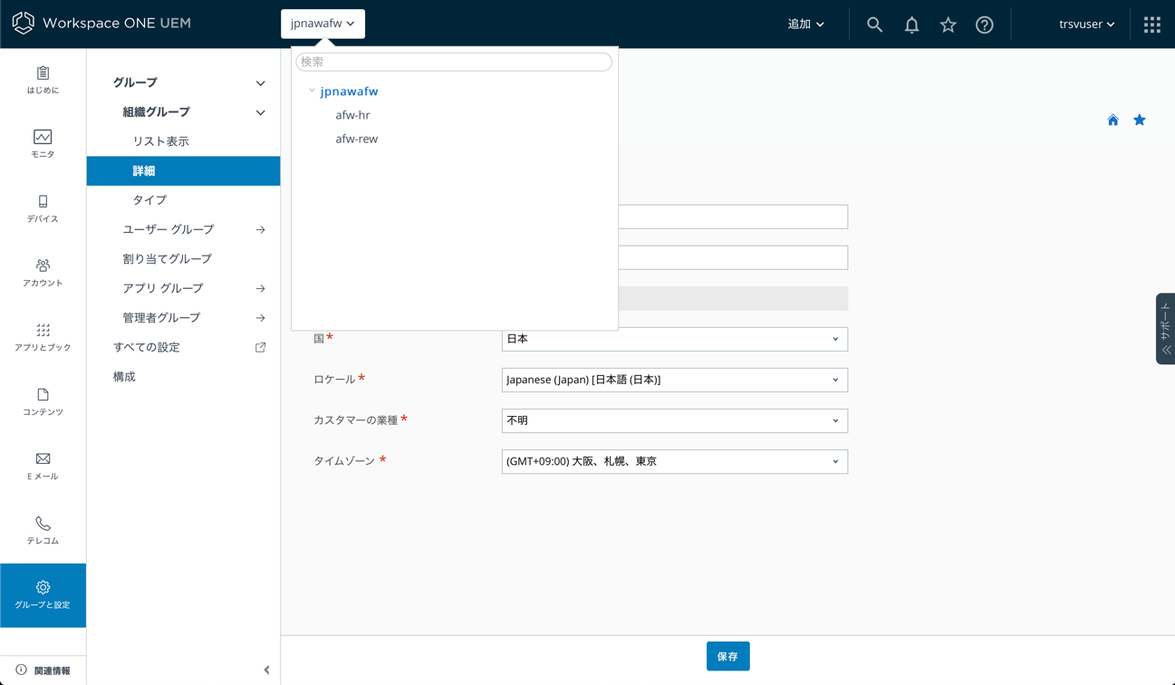Open the タイムゾーン dropdown
Image resolution: width=1175 pixels, height=685 pixels.
(x=674, y=461)
